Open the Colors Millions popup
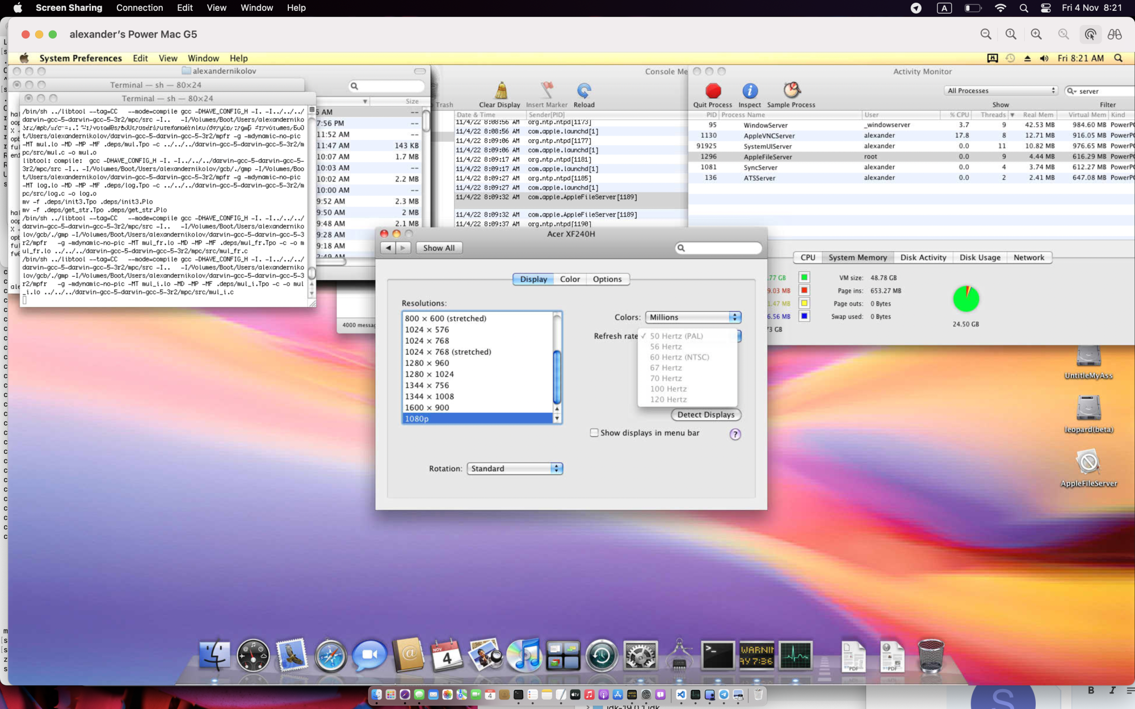Image resolution: width=1135 pixels, height=709 pixels. click(x=693, y=318)
